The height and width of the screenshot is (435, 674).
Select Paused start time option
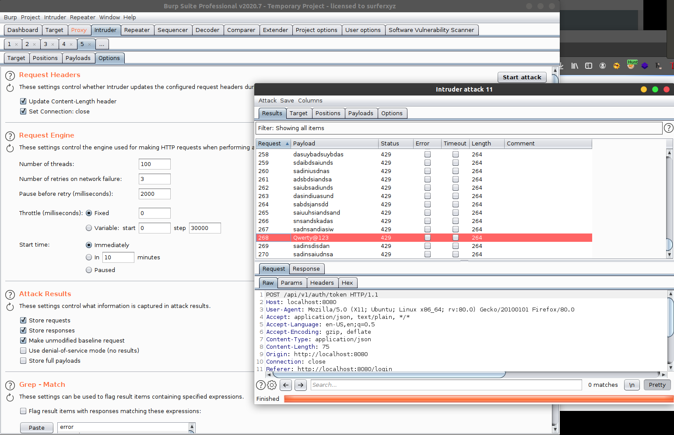(x=89, y=270)
